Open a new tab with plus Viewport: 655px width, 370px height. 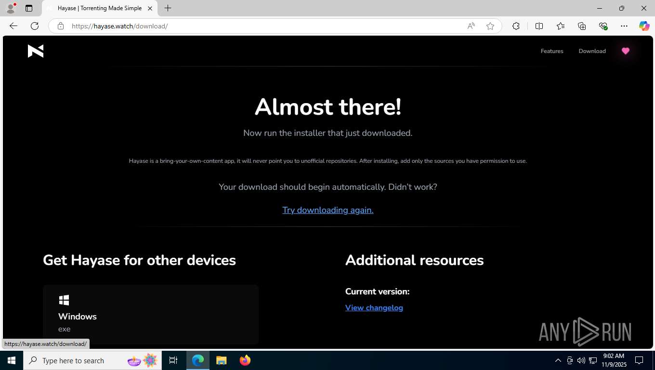(168, 8)
